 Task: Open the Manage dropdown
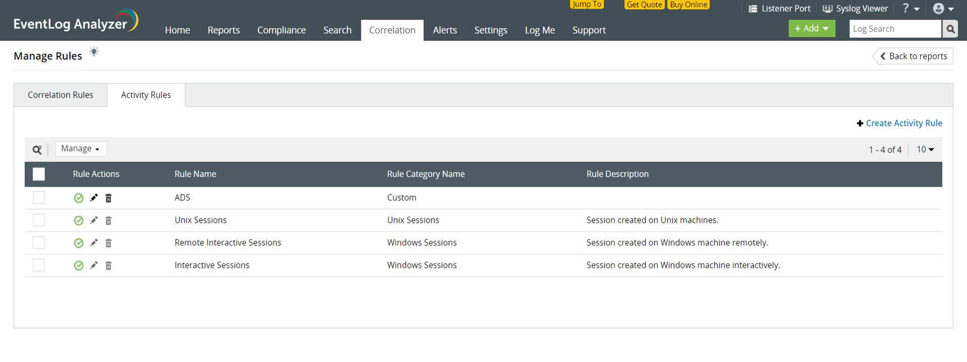(x=81, y=149)
